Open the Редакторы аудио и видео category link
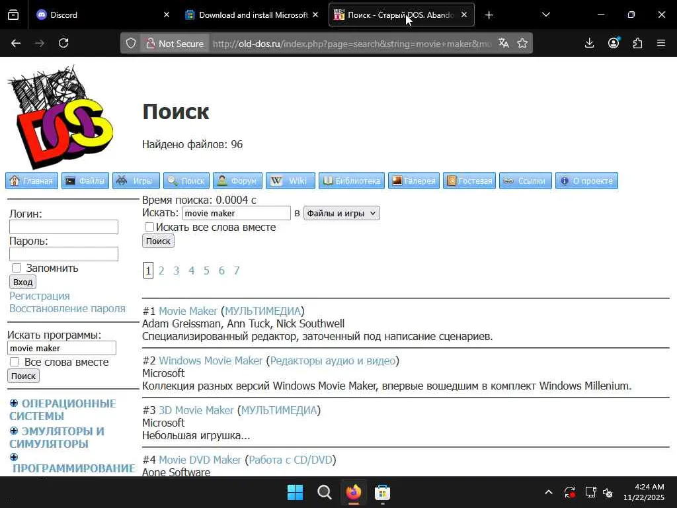The width and height of the screenshot is (677, 508). (333, 360)
